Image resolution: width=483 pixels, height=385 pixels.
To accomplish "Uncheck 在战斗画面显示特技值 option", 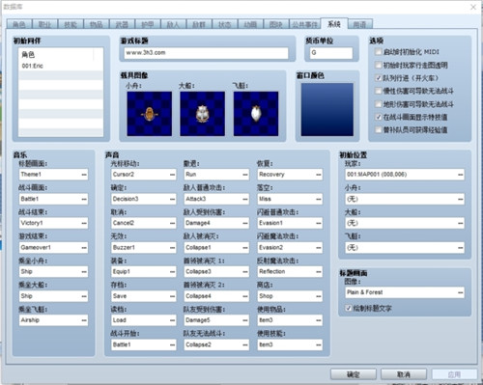I will coord(379,117).
